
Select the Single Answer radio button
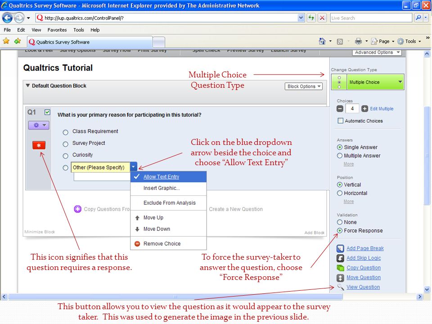[340, 148]
